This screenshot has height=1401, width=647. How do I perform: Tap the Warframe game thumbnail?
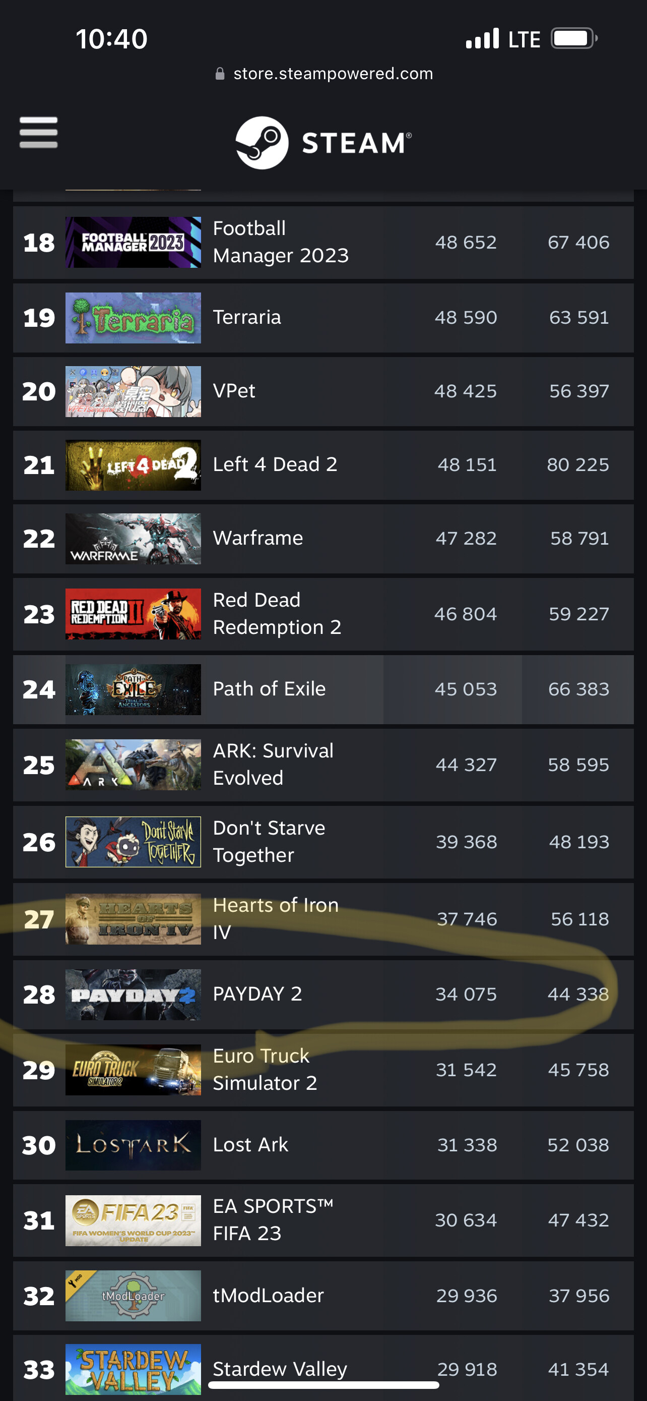pos(133,539)
